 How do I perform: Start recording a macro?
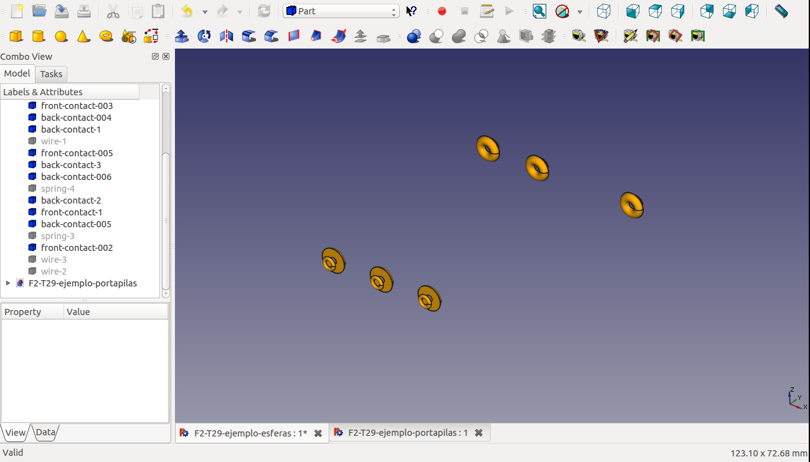pos(442,11)
